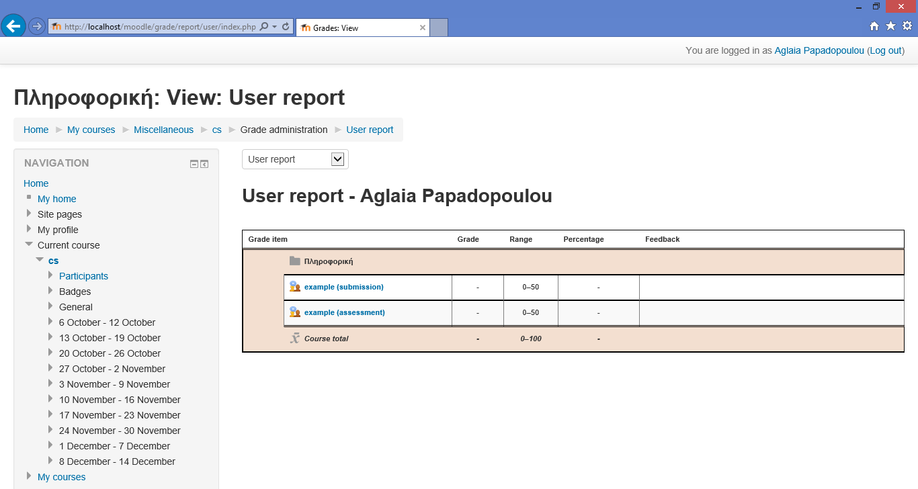This screenshot has width=918, height=489.
Task: Click the workshop icon for example (submission)
Action: pyautogui.click(x=294, y=286)
